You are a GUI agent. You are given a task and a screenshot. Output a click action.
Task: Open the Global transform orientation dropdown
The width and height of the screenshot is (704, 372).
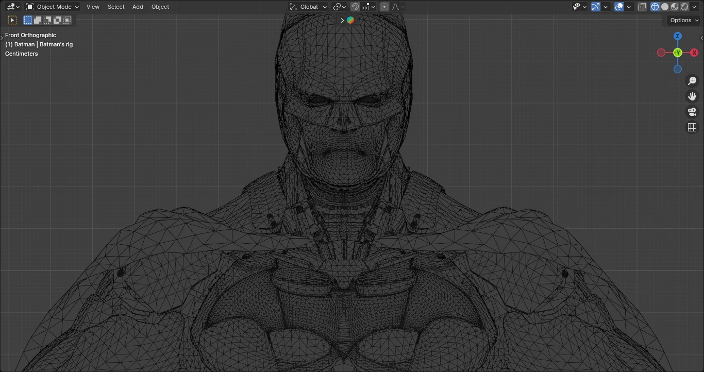tap(307, 7)
